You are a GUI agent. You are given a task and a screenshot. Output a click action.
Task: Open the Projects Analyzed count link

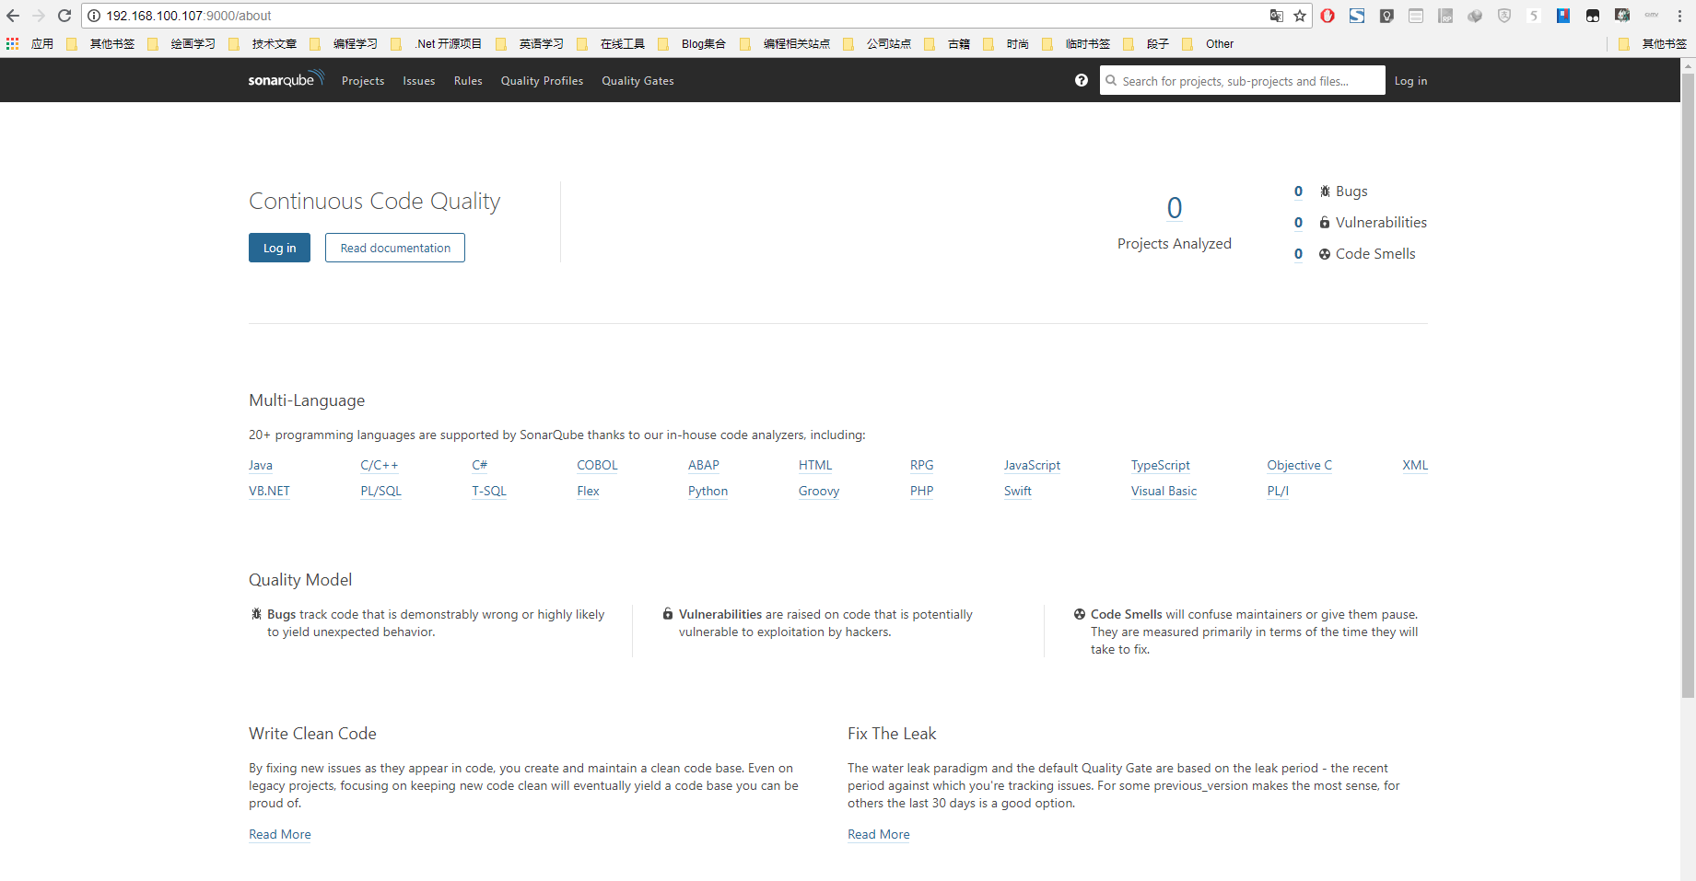tap(1175, 208)
